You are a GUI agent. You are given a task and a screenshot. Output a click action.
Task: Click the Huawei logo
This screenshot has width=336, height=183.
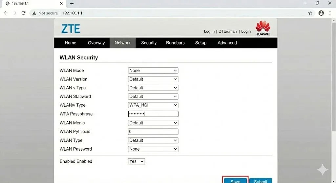click(263, 28)
